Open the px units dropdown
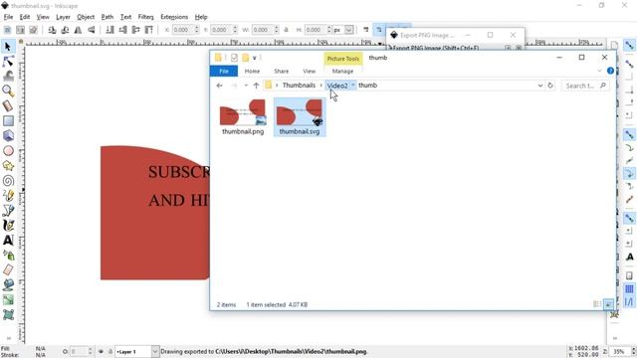Viewport: 637px width, 358px height. point(348,30)
